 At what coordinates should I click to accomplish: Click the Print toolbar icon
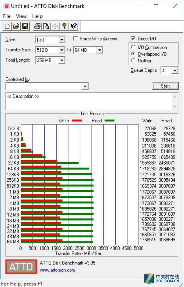tap(37, 26)
